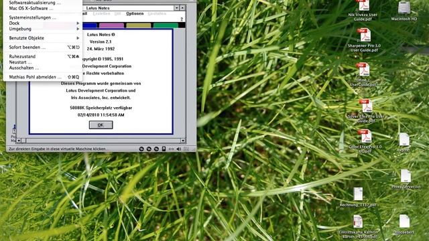Screen dimensions: 429x241
Task: Click the speaker sound icon in VM status bar
Action: pyautogui.click(x=179, y=149)
